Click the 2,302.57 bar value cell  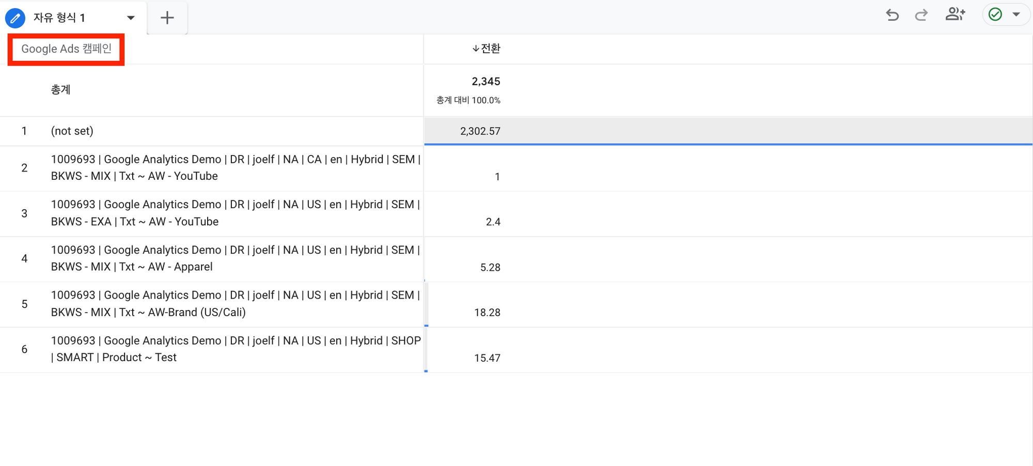pyautogui.click(x=480, y=131)
